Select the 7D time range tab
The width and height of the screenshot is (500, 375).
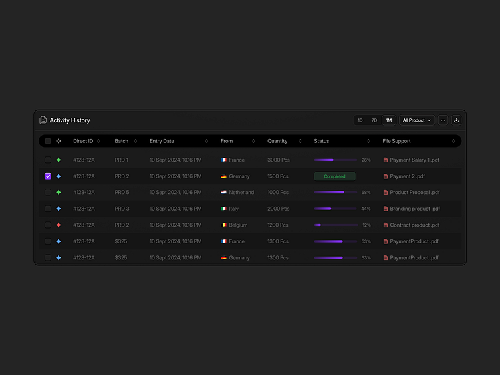(374, 120)
